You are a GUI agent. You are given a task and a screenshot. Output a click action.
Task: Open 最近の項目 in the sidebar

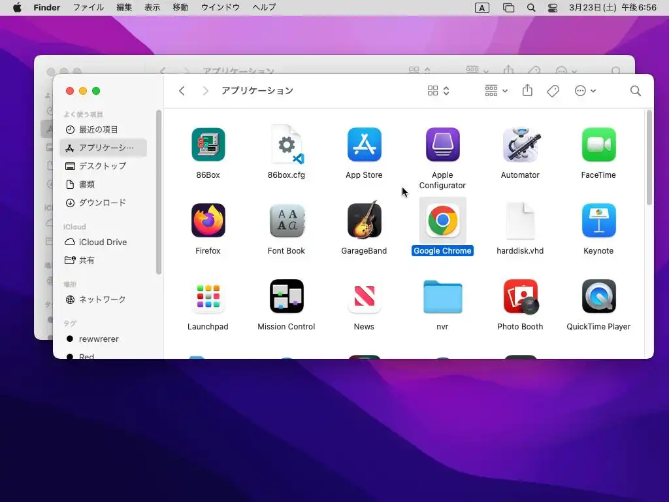[x=104, y=129]
